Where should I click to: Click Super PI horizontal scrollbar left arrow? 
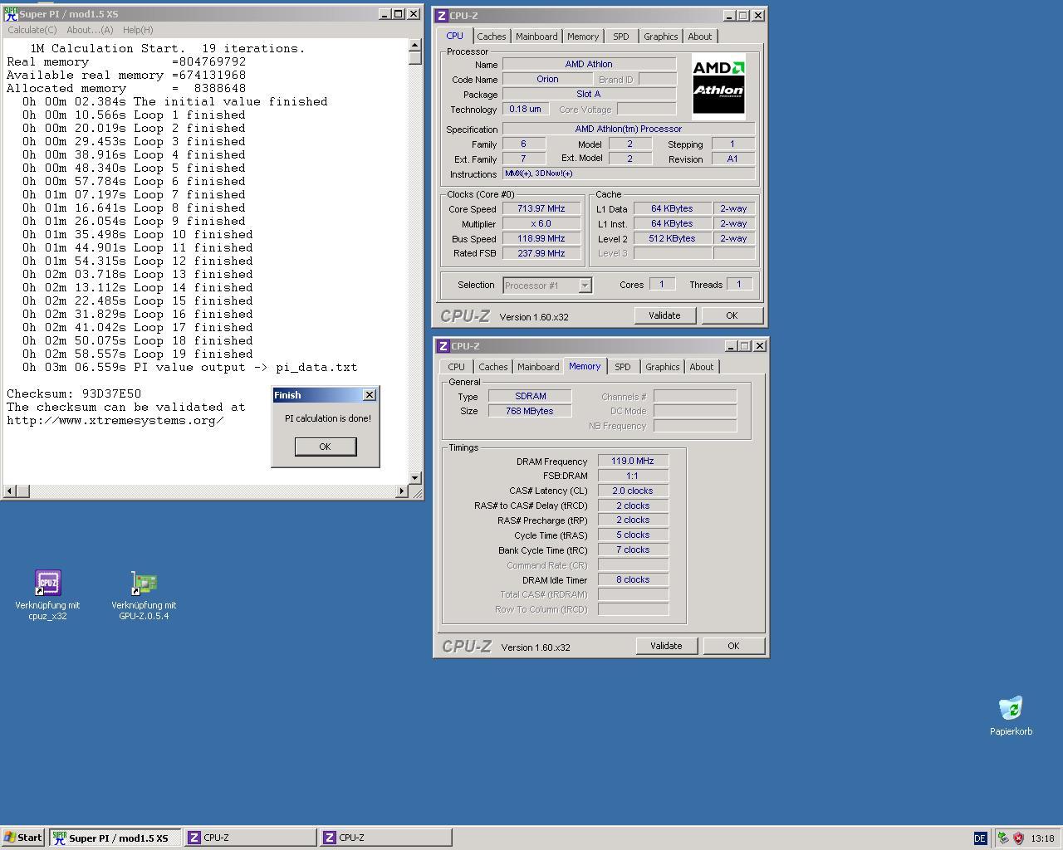[x=9, y=491]
